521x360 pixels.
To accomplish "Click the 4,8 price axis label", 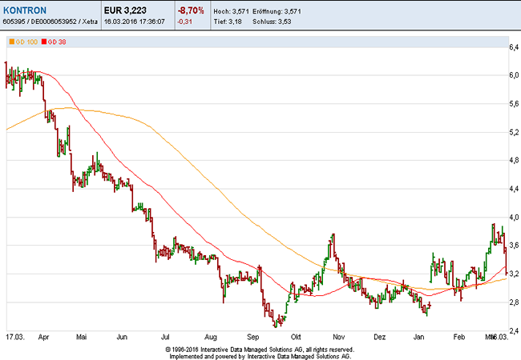I will click(x=514, y=161).
